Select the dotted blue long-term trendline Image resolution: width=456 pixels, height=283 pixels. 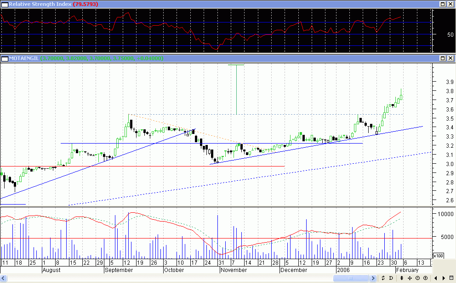point(250,178)
